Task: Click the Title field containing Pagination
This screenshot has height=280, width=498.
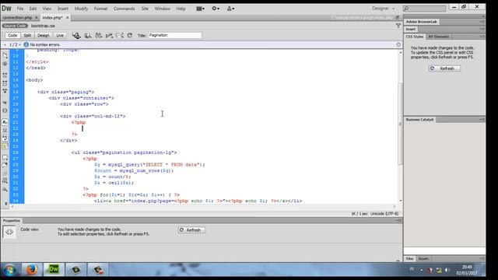Action: pyautogui.click(x=174, y=35)
